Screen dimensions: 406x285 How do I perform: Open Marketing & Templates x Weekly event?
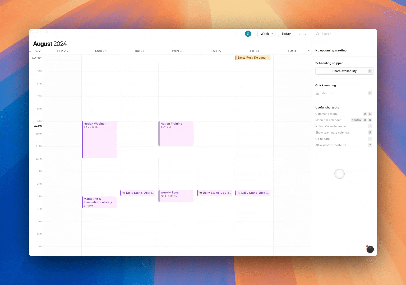coord(99,202)
